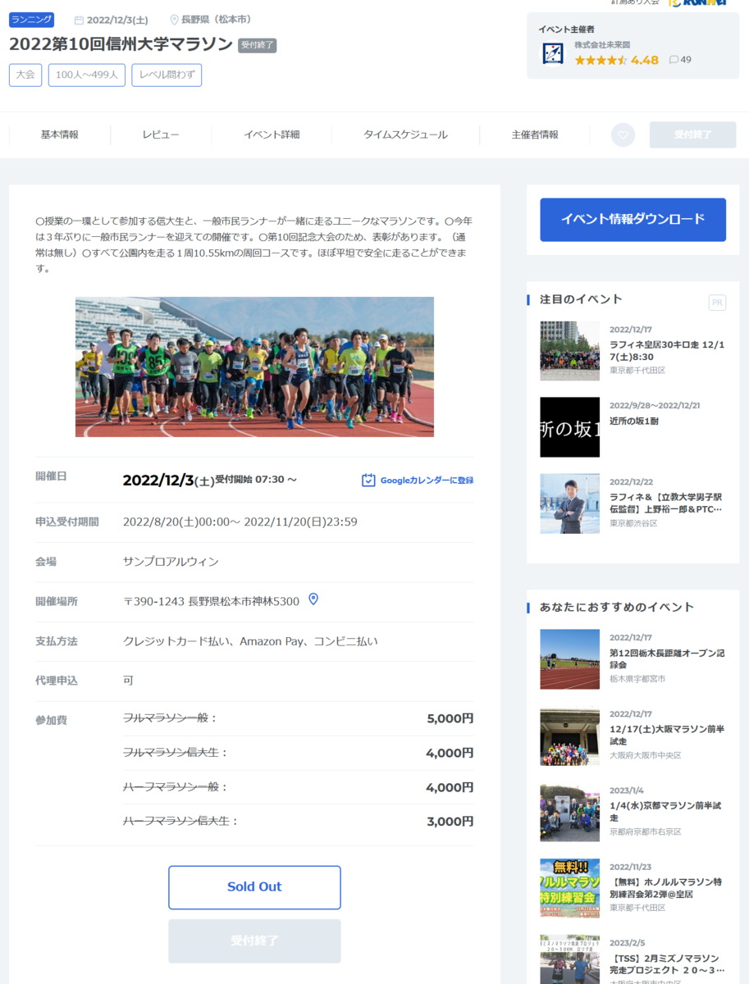Click the 大会 tag
This screenshot has height=984, width=749.
25,75
